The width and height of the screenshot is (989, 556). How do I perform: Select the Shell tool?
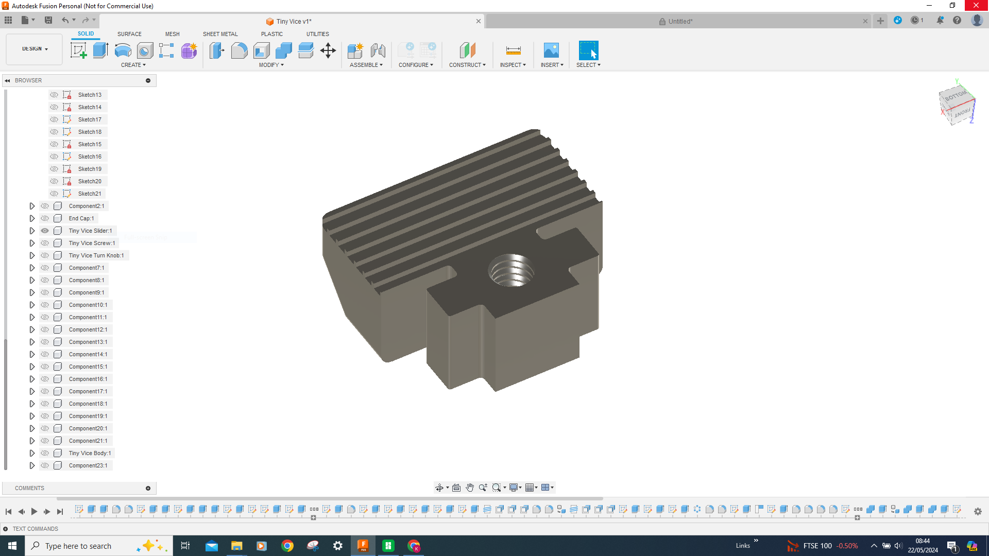(x=261, y=50)
